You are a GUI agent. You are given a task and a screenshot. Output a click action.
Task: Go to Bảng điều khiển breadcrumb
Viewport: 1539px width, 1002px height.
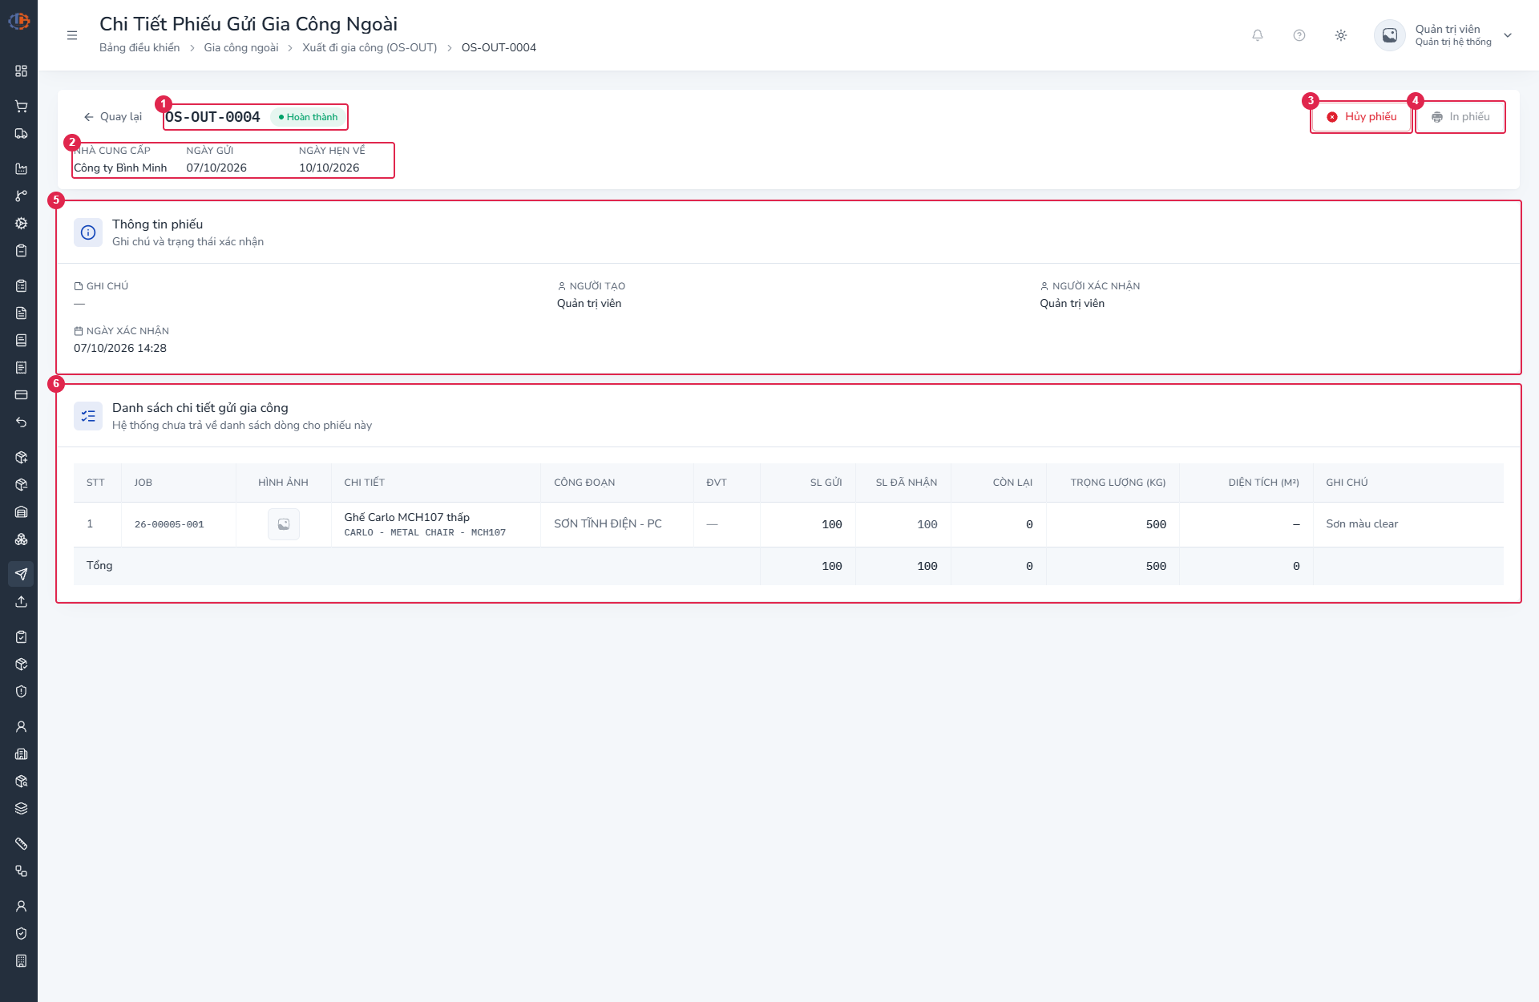139,48
